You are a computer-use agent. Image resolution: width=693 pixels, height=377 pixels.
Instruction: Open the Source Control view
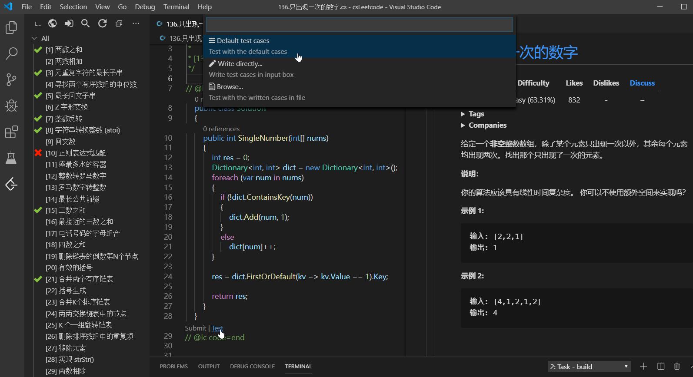[x=11, y=79]
